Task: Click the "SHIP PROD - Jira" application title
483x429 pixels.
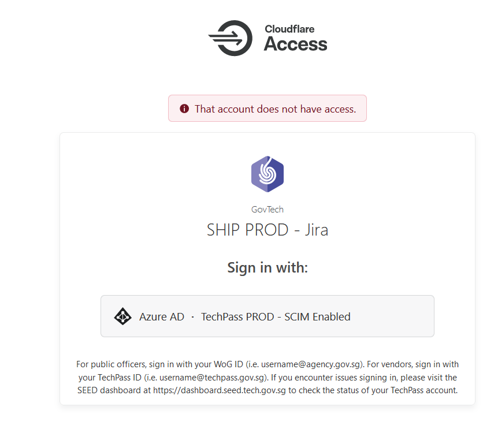Action: [267, 230]
